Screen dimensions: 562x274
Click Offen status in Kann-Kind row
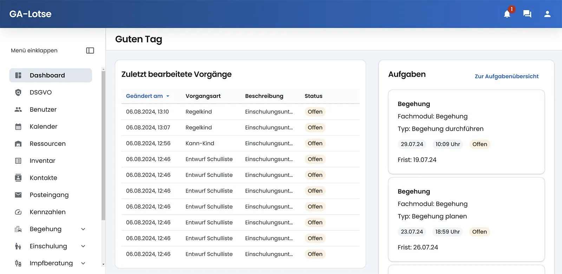(315, 143)
